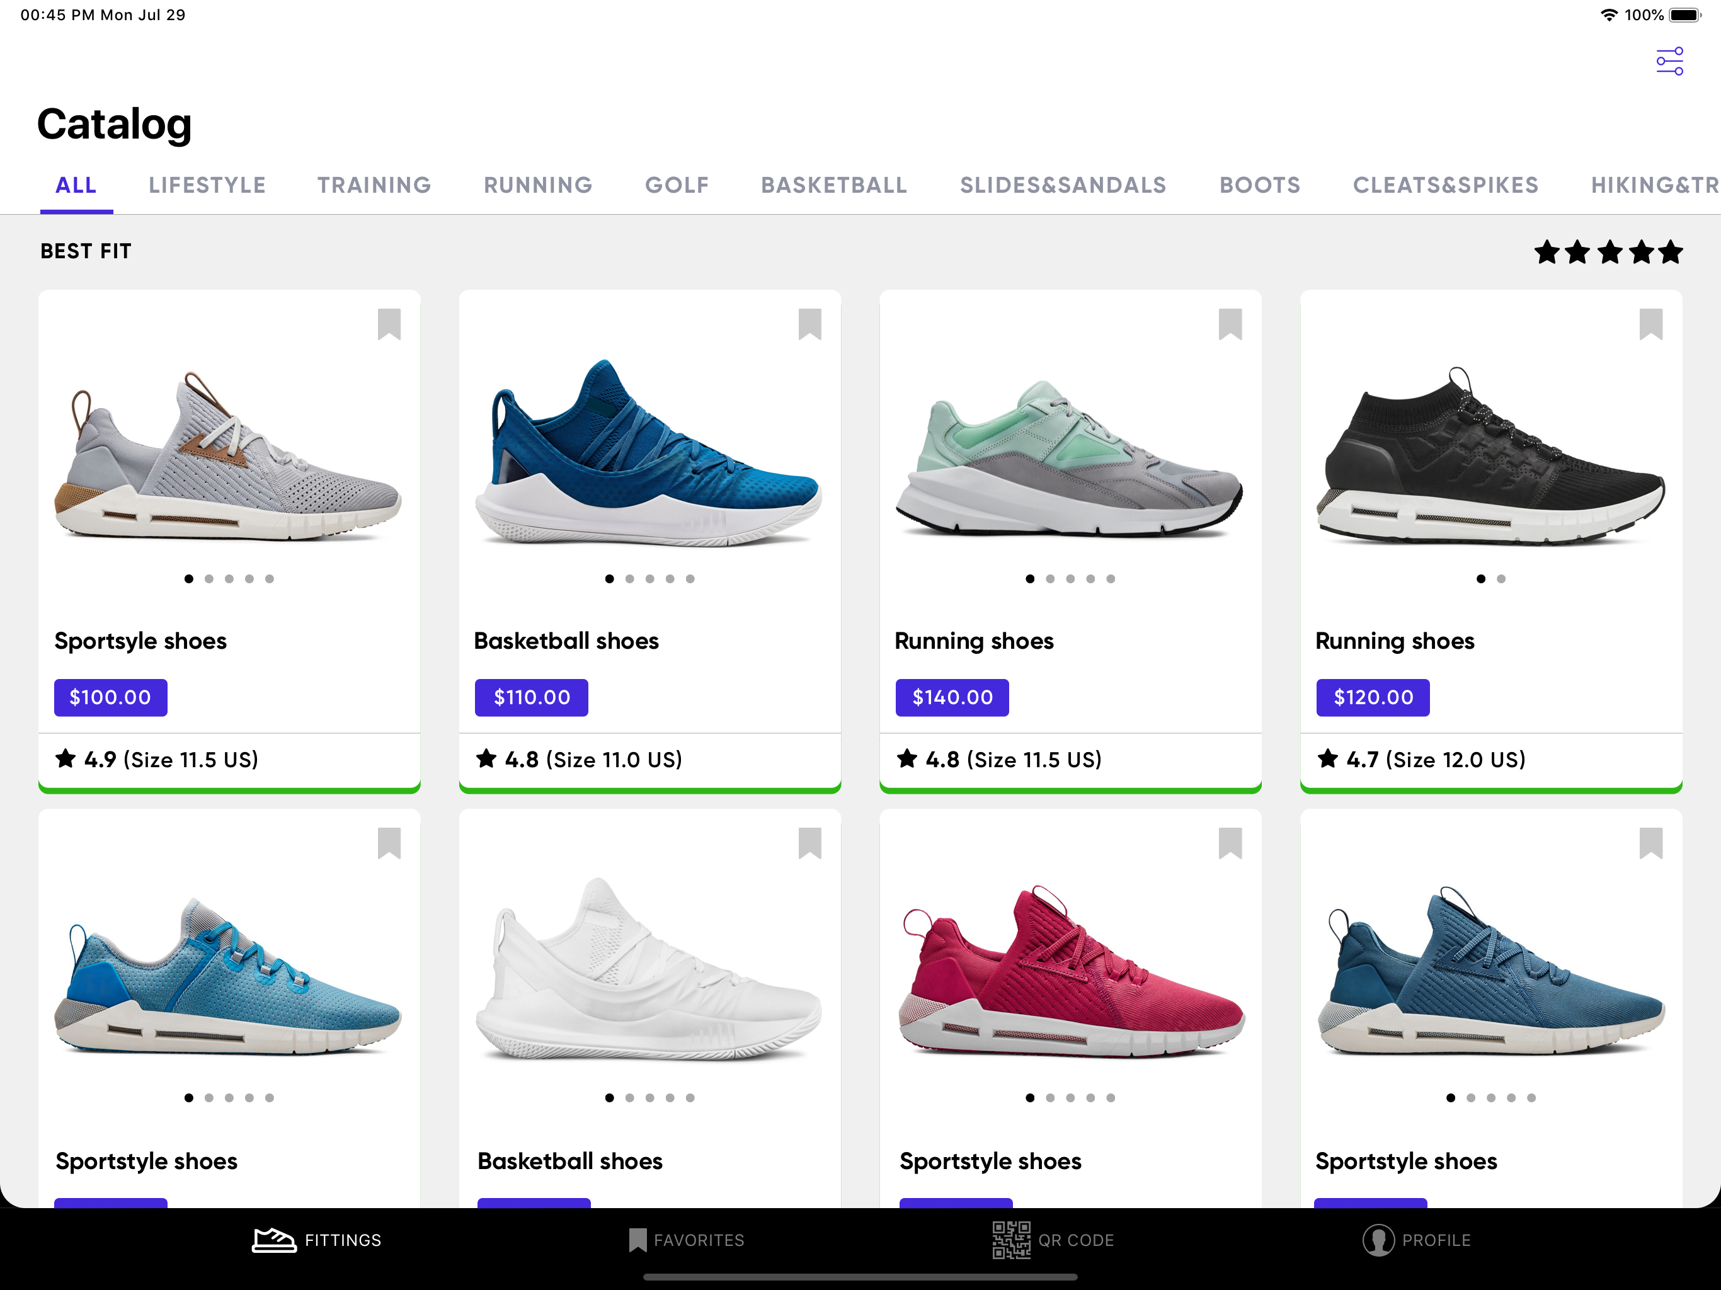Tap the $100.00 price button
Viewport: 1721px width, 1290px height.
[110, 697]
